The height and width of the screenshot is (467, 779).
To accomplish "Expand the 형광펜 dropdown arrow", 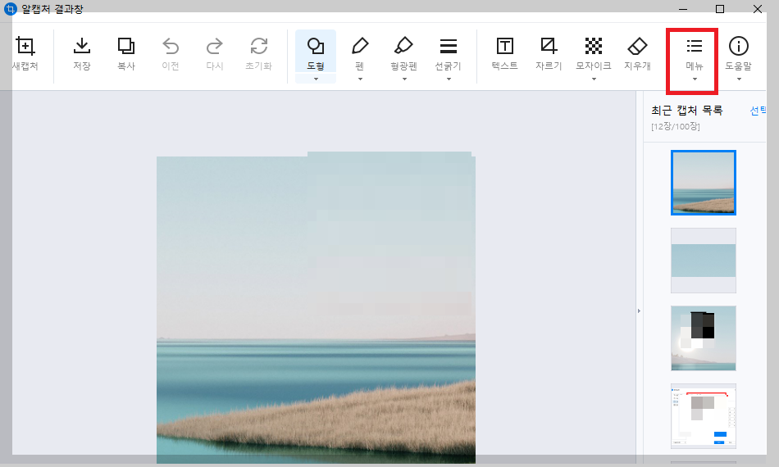I will pyautogui.click(x=404, y=79).
